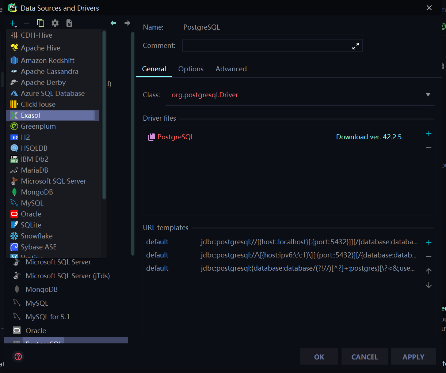Open the Make Global wrench icon
This screenshot has width=446, height=373.
coord(55,23)
